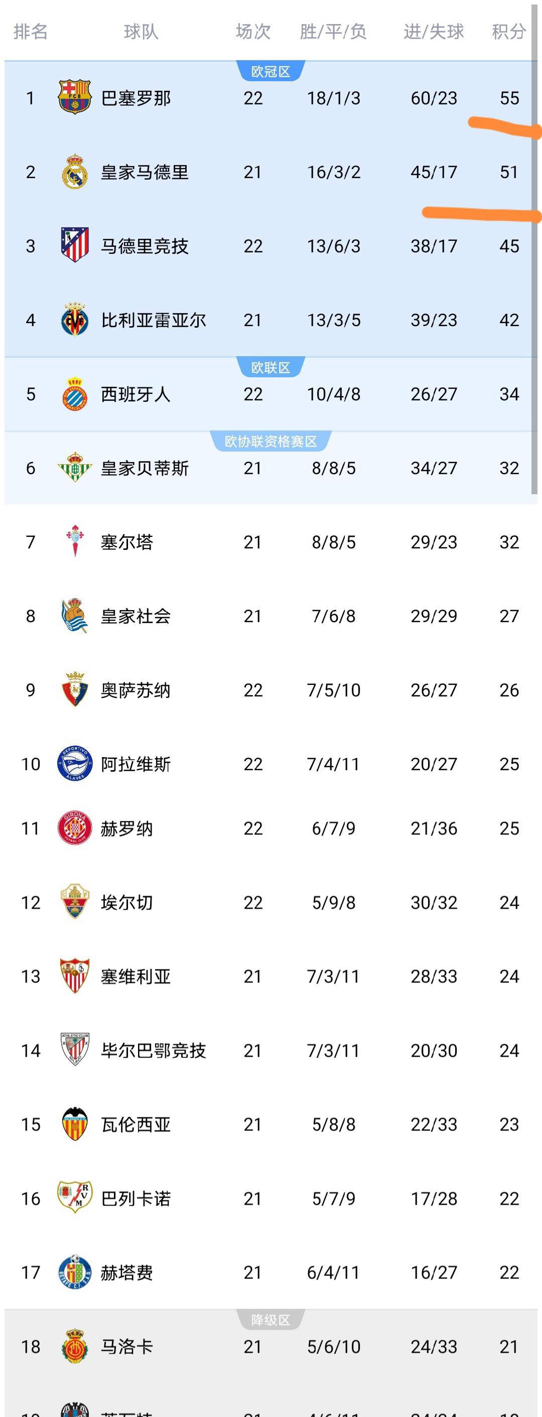Click the vertical scrollbar on right edge
542x1417 pixels.
click(534, 247)
